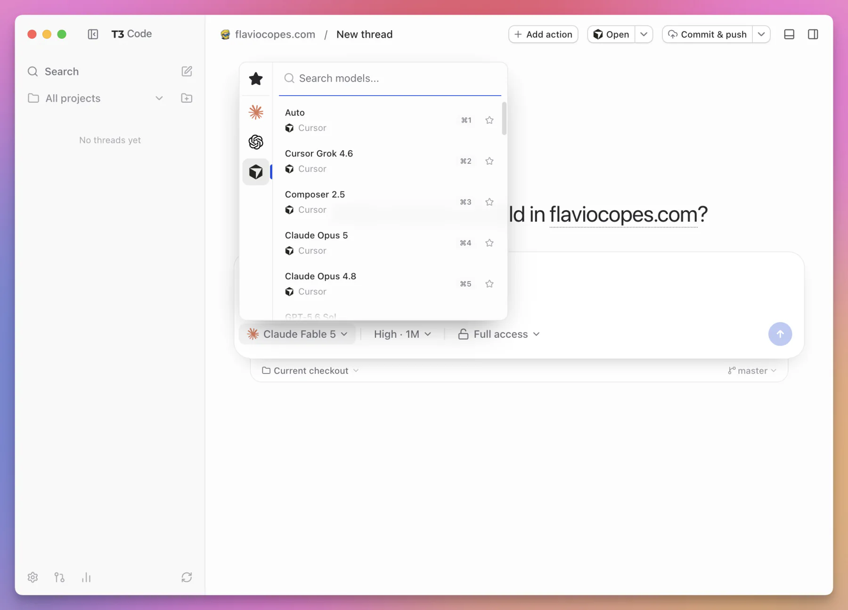Select the Claude Opus 5 model

pyautogui.click(x=389, y=243)
